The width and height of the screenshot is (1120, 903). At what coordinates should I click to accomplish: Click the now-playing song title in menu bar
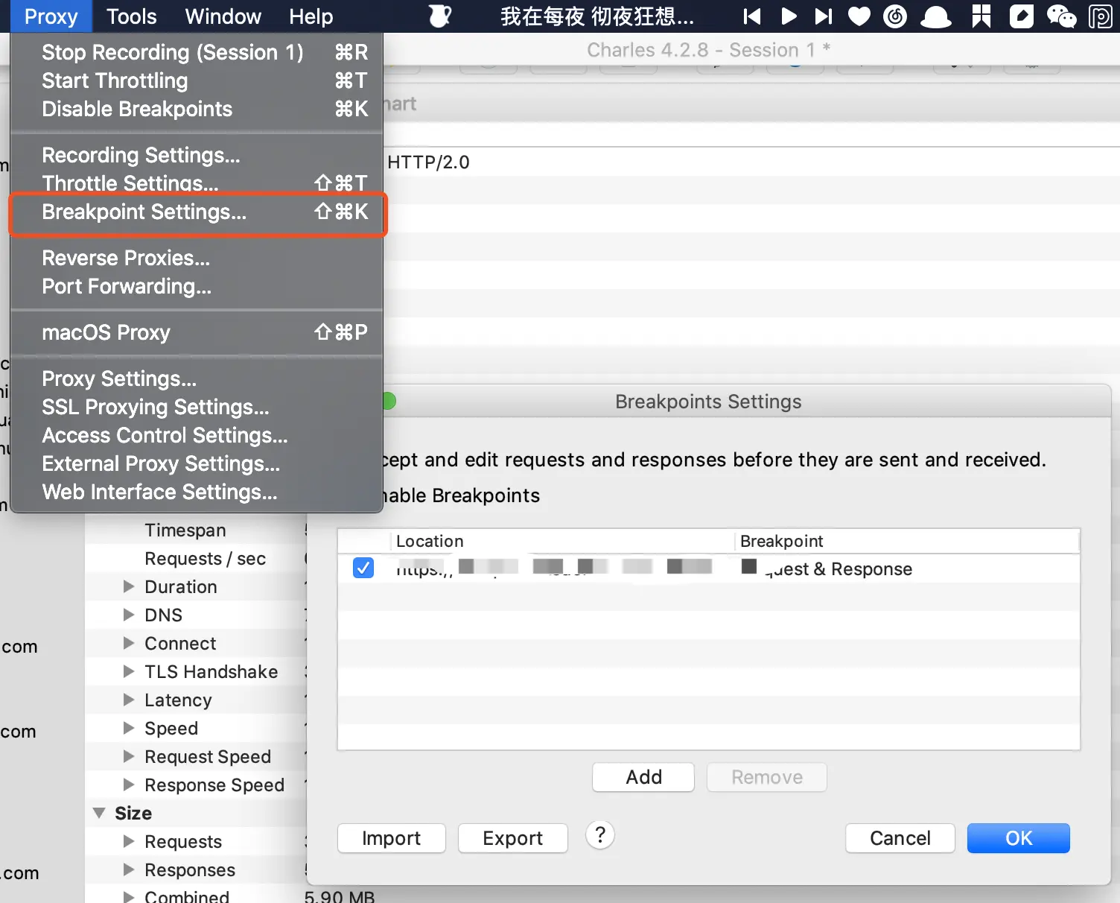click(597, 16)
